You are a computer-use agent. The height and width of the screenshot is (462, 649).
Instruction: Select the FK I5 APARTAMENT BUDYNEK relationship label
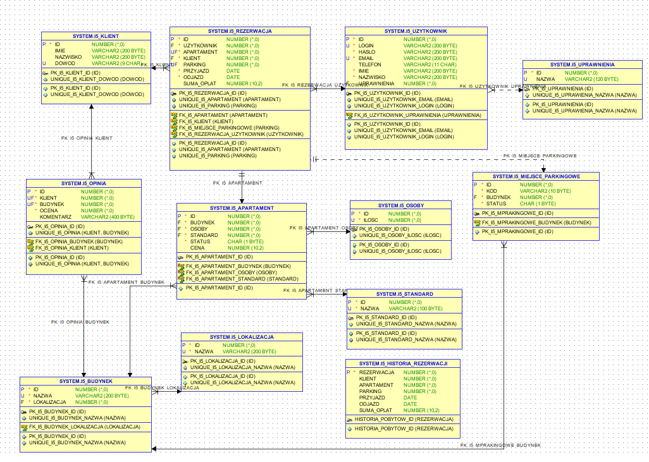point(125,283)
